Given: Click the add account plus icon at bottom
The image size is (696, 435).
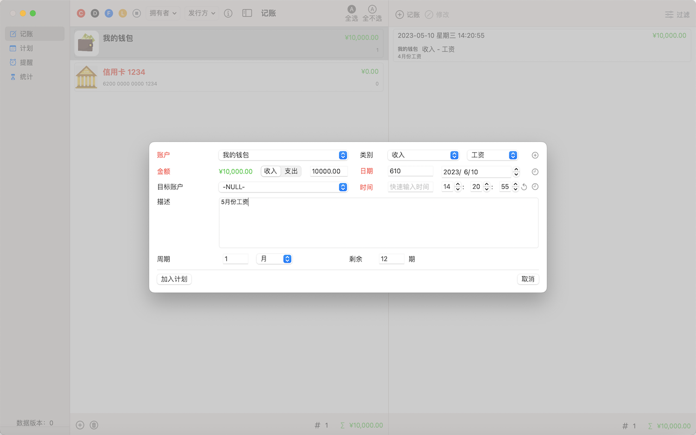Looking at the screenshot, I should pyautogui.click(x=80, y=425).
